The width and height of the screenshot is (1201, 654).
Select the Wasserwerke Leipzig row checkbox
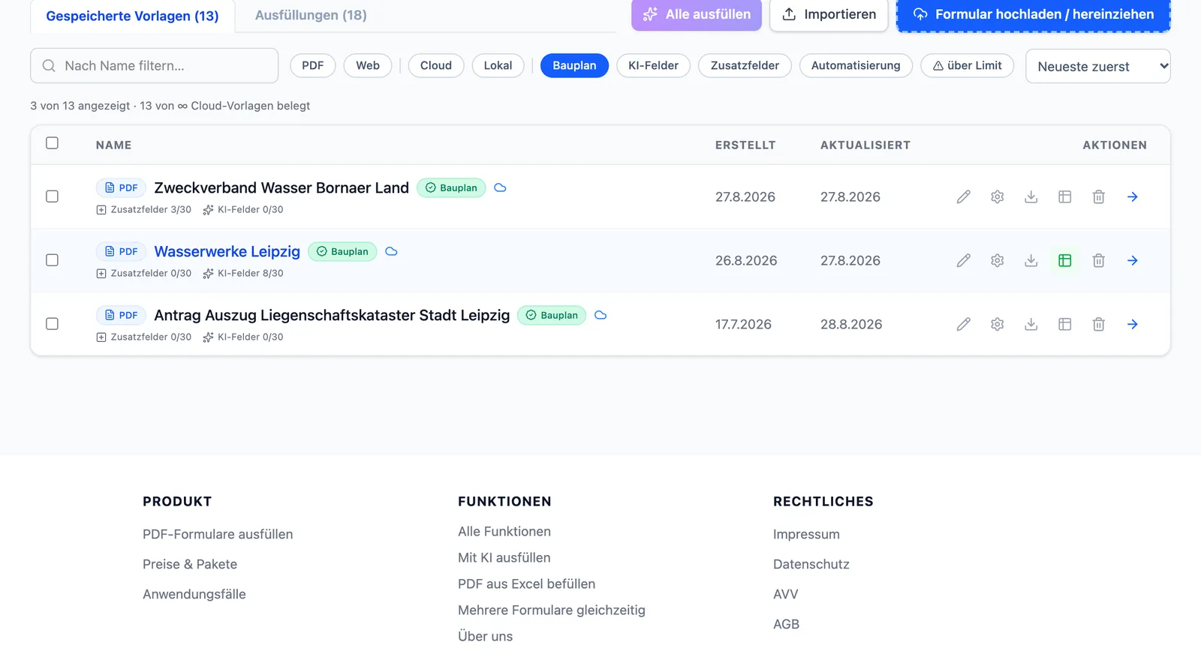(52, 259)
